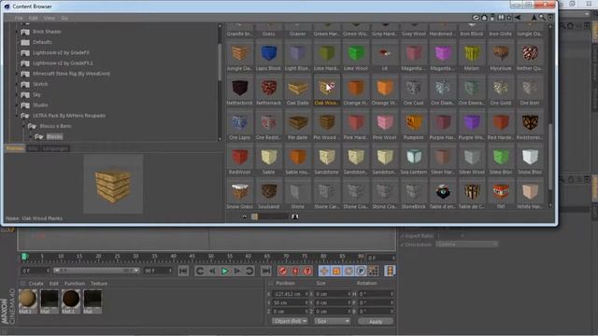Open the Texture menu in material manager
This screenshot has width=598, height=336.
[x=99, y=284]
